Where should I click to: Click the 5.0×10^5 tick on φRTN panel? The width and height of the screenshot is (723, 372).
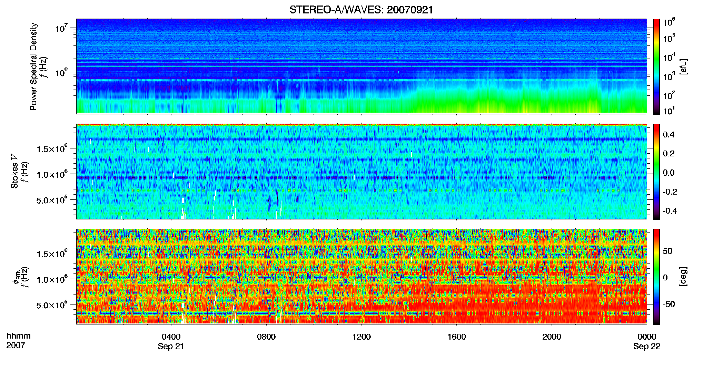pyautogui.click(x=52, y=304)
